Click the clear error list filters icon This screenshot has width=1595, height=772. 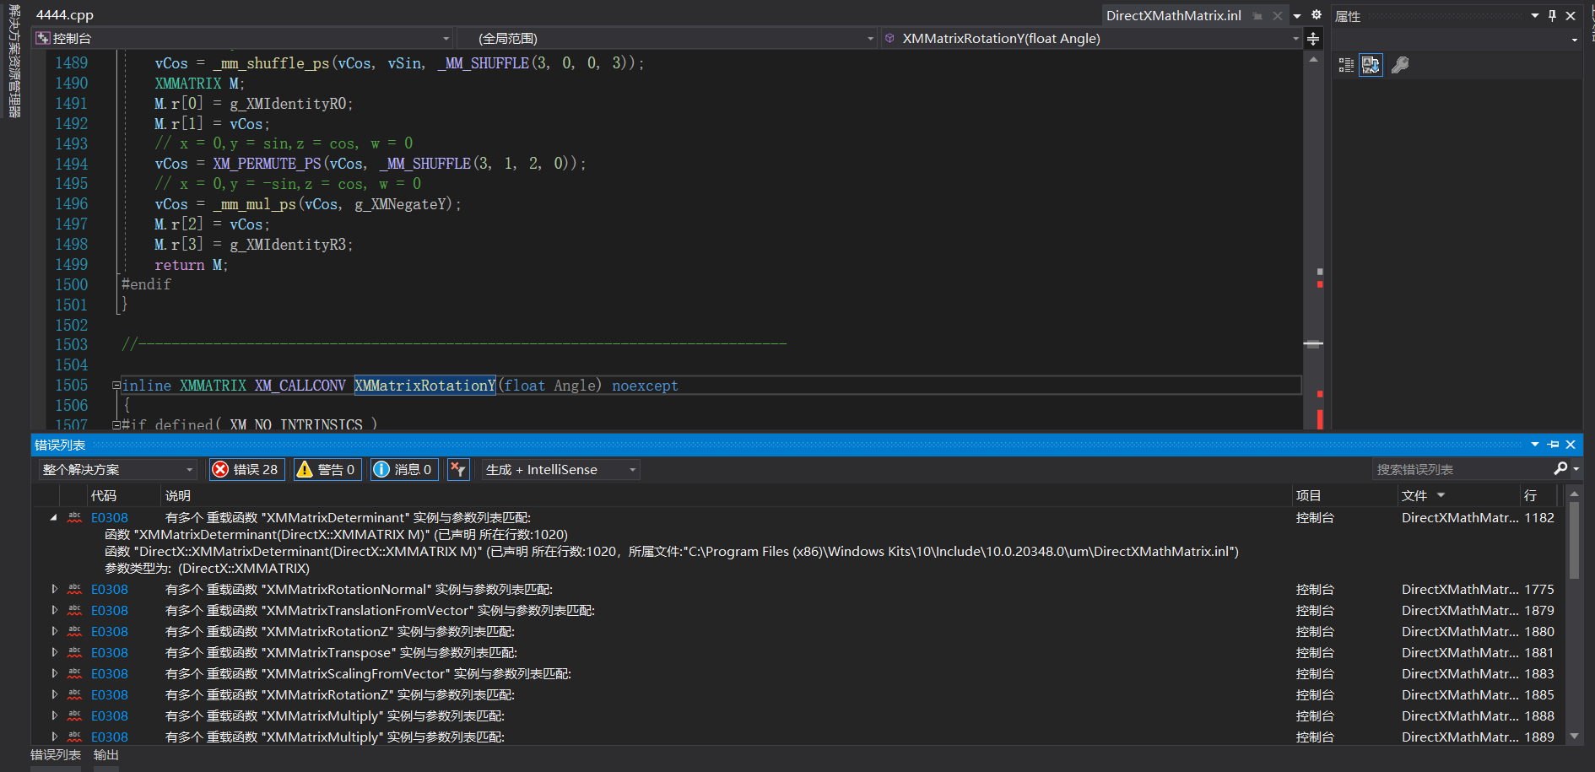click(458, 469)
